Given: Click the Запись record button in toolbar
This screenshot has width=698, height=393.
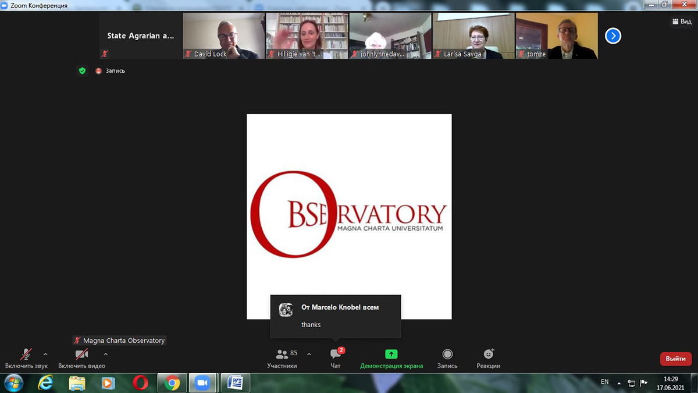Looking at the screenshot, I should coord(447,357).
